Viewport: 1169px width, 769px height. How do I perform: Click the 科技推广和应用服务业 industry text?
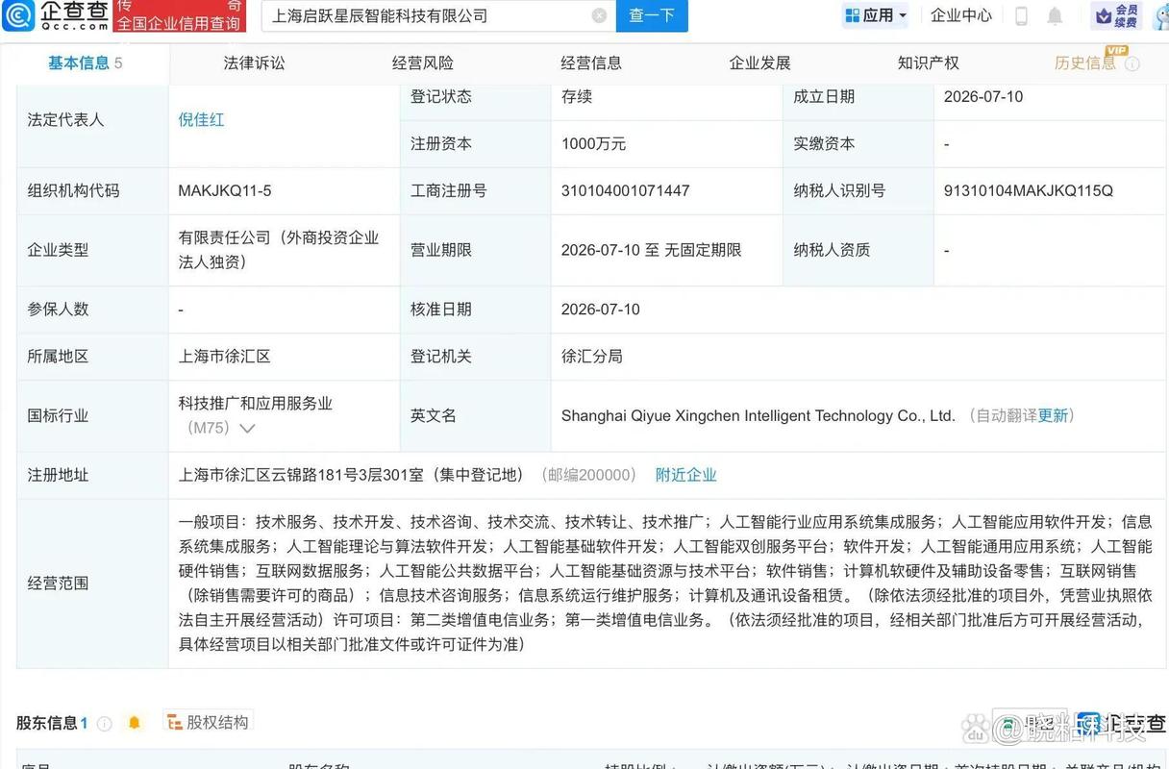[255, 404]
